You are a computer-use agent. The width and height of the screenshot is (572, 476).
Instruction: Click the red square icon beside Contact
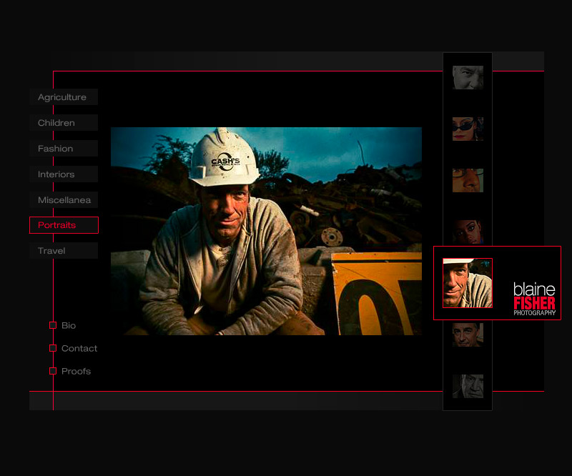pos(53,348)
